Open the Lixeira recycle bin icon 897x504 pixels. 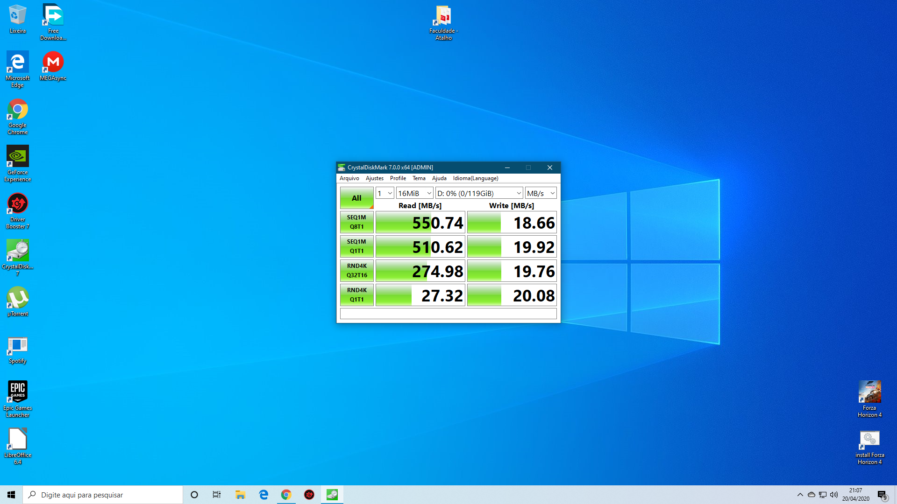tap(17, 19)
